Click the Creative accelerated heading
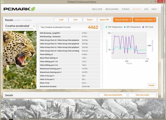This screenshot has width=166, height=120. (17, 26)
